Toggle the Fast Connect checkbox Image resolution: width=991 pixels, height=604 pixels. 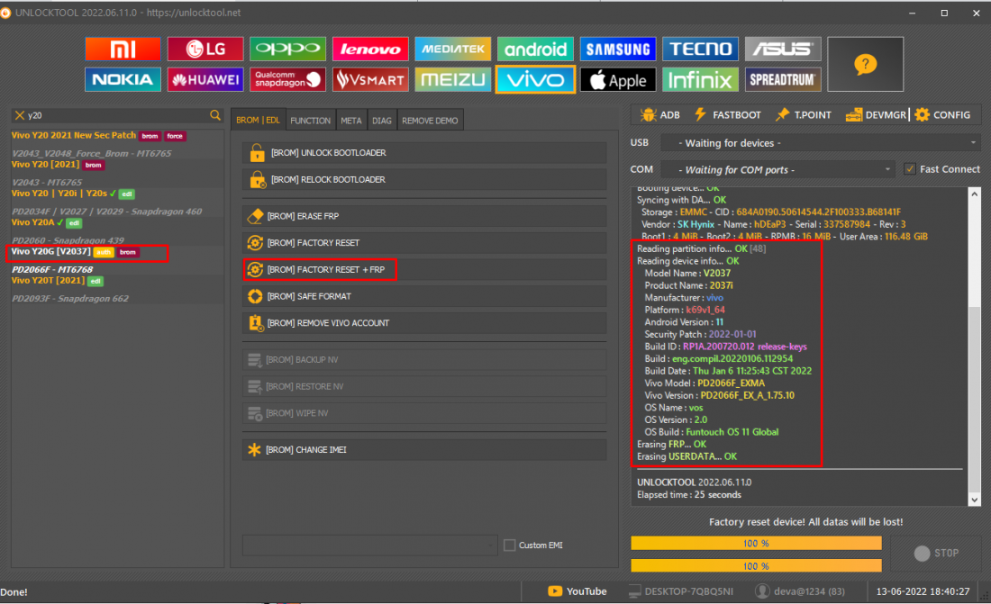click(910, 168)
